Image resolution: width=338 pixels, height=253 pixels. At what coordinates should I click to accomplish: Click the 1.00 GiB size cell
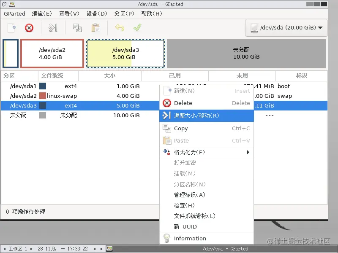click(x=128, y=86)
